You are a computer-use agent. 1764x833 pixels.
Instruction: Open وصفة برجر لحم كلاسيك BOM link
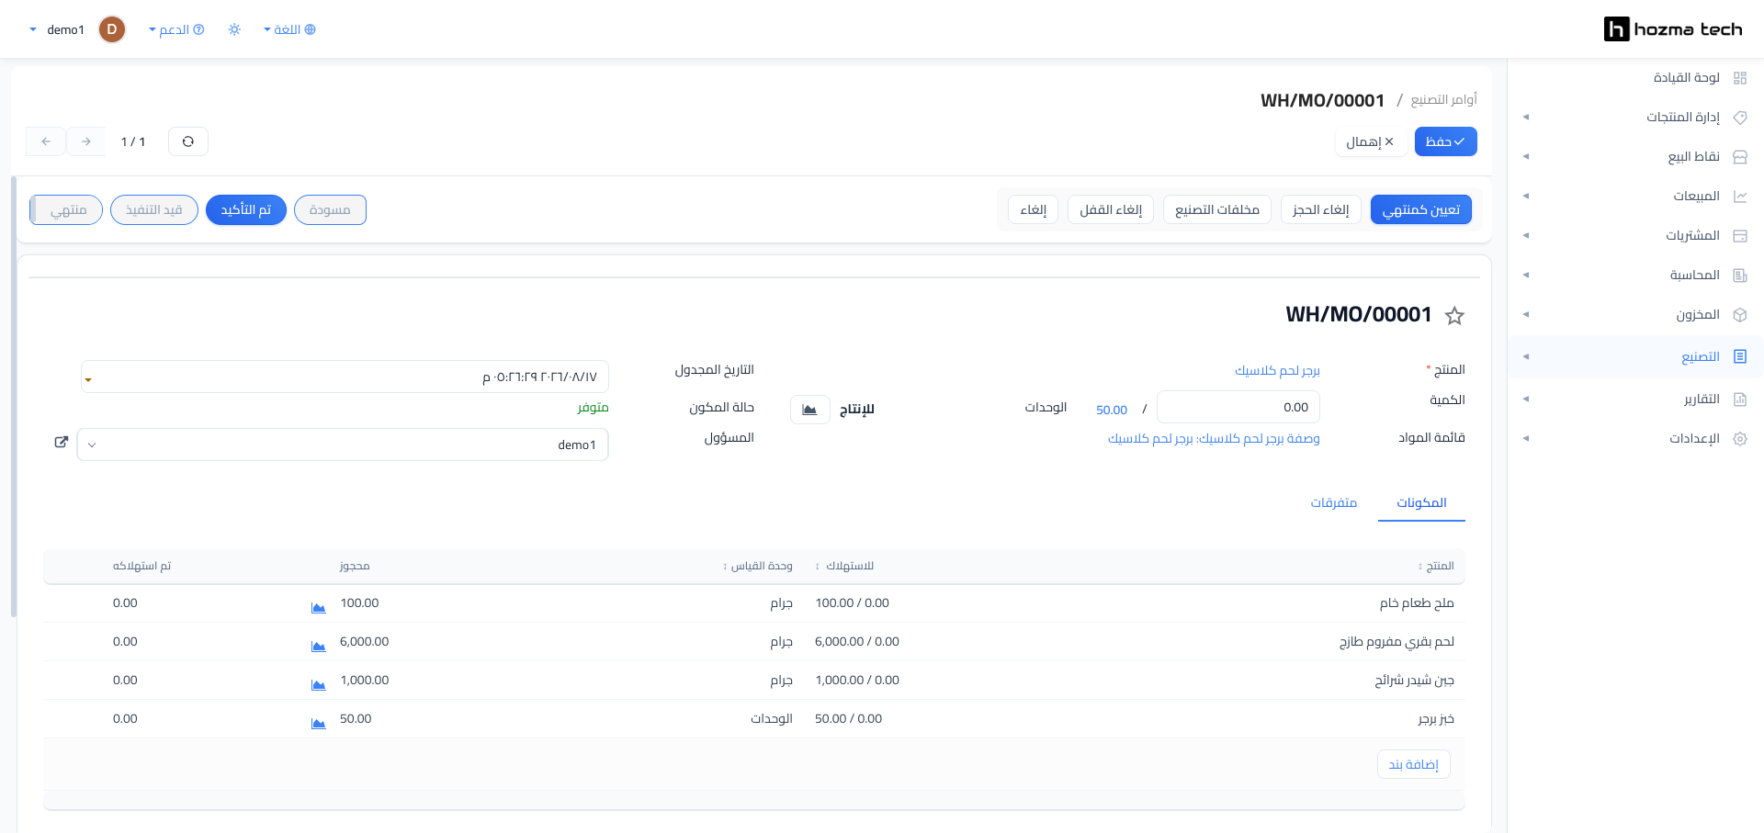1214,439
